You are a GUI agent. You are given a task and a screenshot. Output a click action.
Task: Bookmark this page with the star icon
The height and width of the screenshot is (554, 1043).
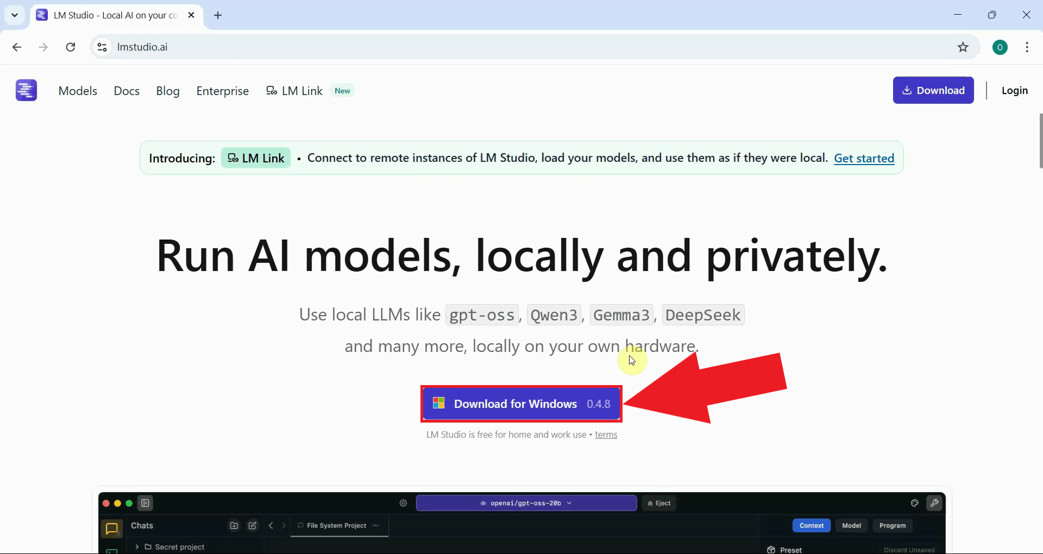click(x=963, y=47)
